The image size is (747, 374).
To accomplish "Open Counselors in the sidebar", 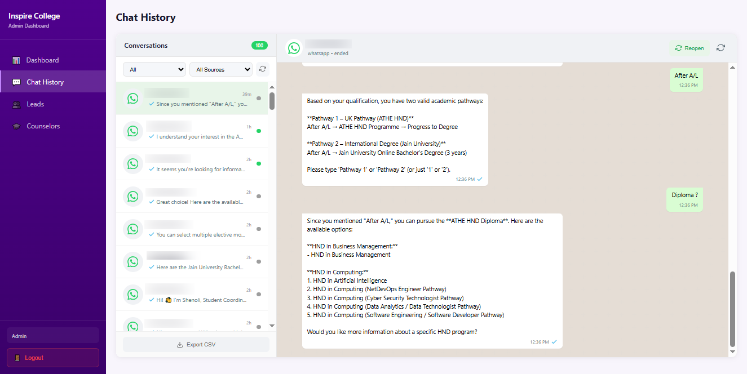I will tap(53, 126).
